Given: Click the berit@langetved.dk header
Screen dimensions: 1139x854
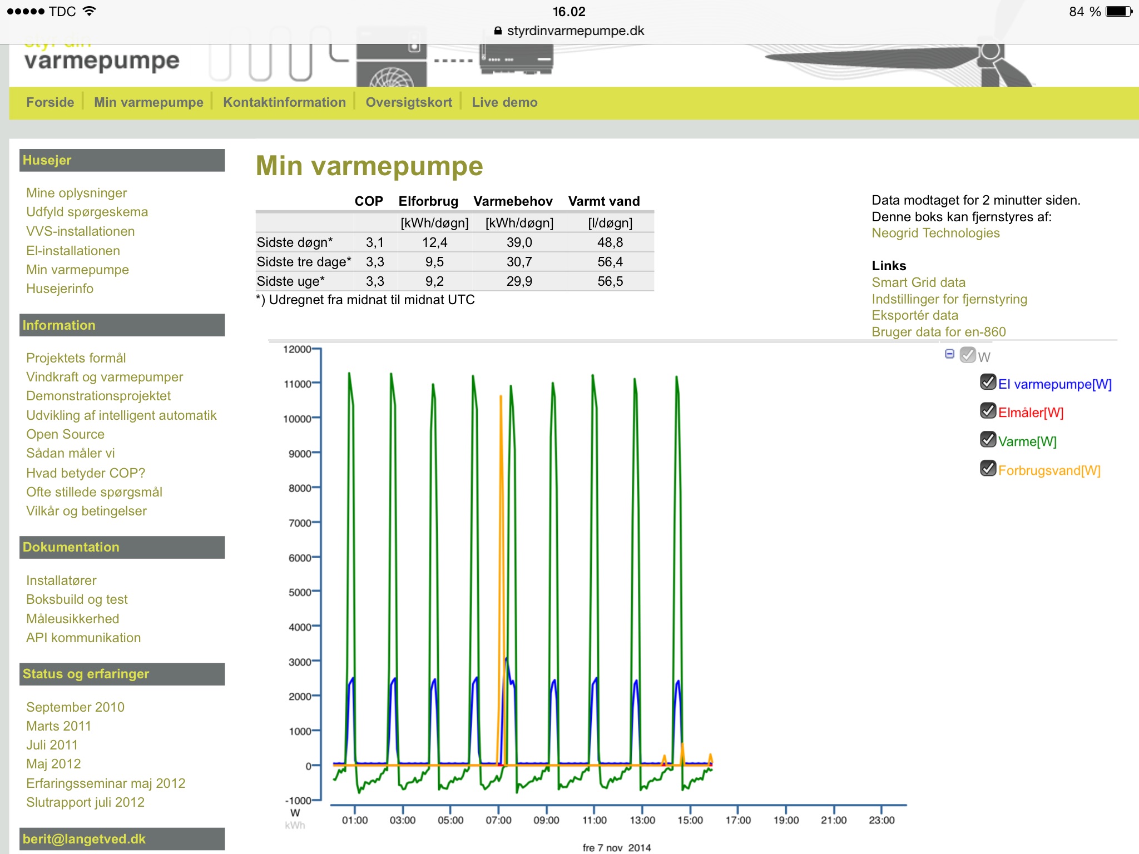Looking at the screenshot, I should pyautogui.click(x=122, y=839).
